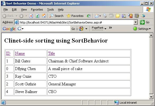The image size is (155, 106).
Task: Click the 'General Manager' title cell
Action: pyautogui.click(x=89, y=84)
